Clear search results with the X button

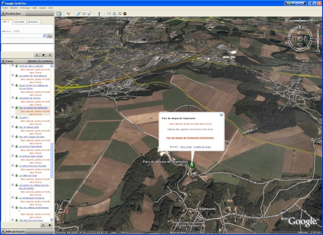pyautogui.click(x=50, y=55)
